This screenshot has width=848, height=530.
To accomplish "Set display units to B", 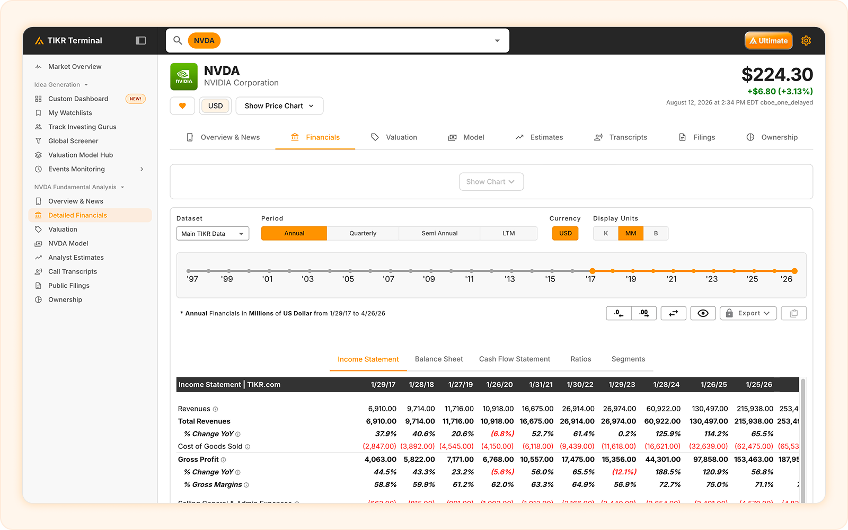I will (x=656, y=233).
